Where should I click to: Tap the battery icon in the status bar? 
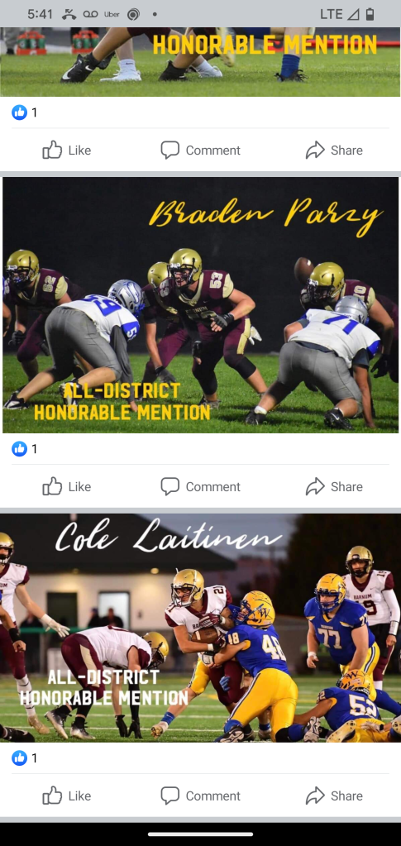click(370, 15)
